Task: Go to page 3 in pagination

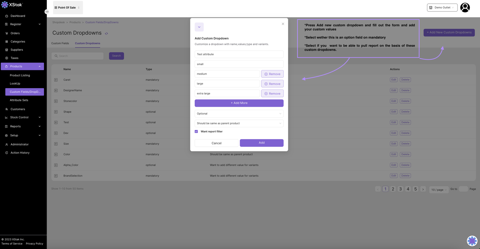Action: (400, 189)
